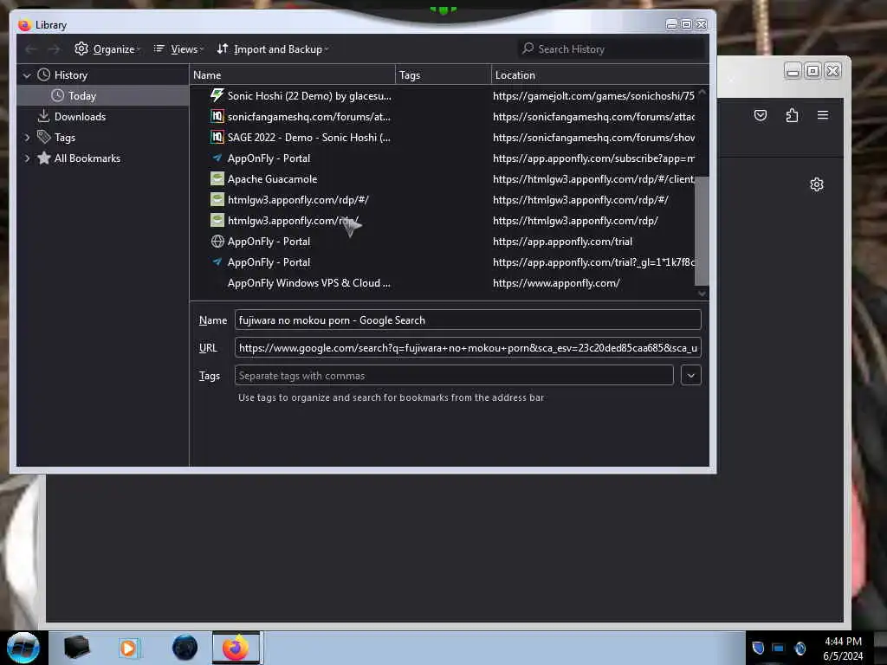Select AppOnFly Windows VPS & Cloud row
Viewport: 887px width, 665px height.
coord(443,283)
